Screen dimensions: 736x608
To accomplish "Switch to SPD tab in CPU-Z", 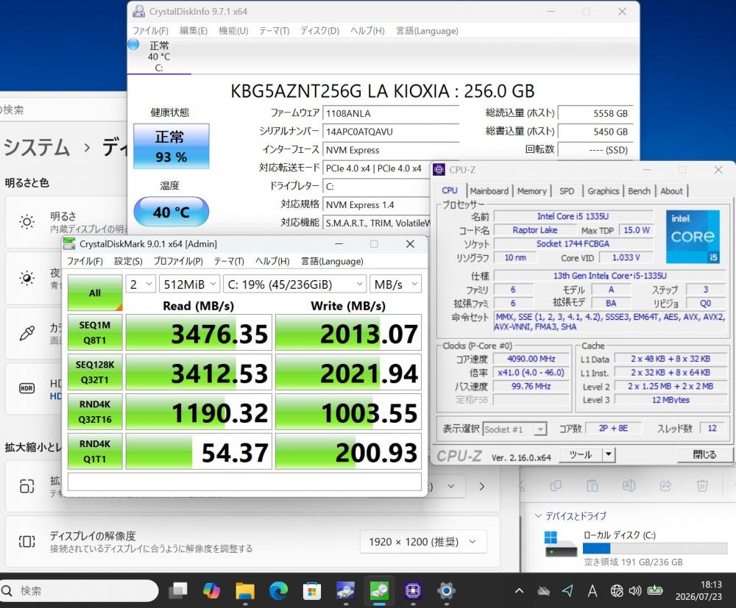I will [567, 191].
